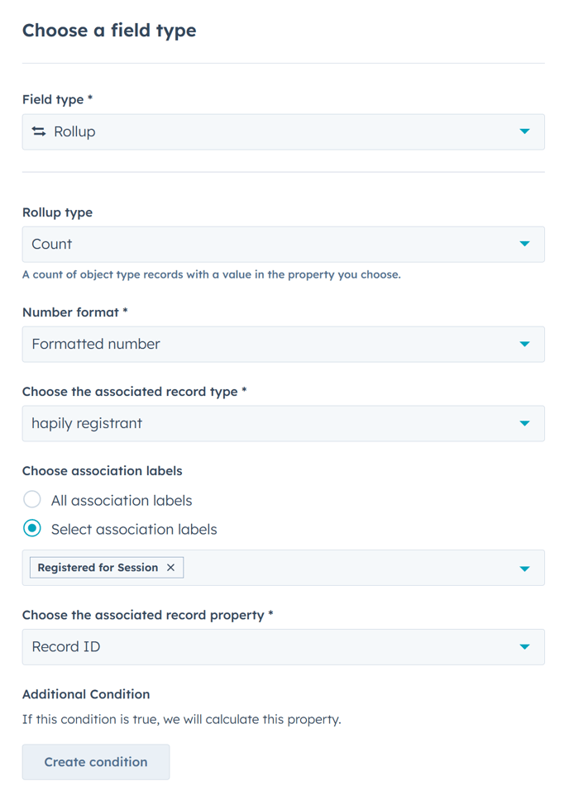Screen dimensions: 569x800
Task: Click the Rollup type caret arrow
Action: point(524,244)
